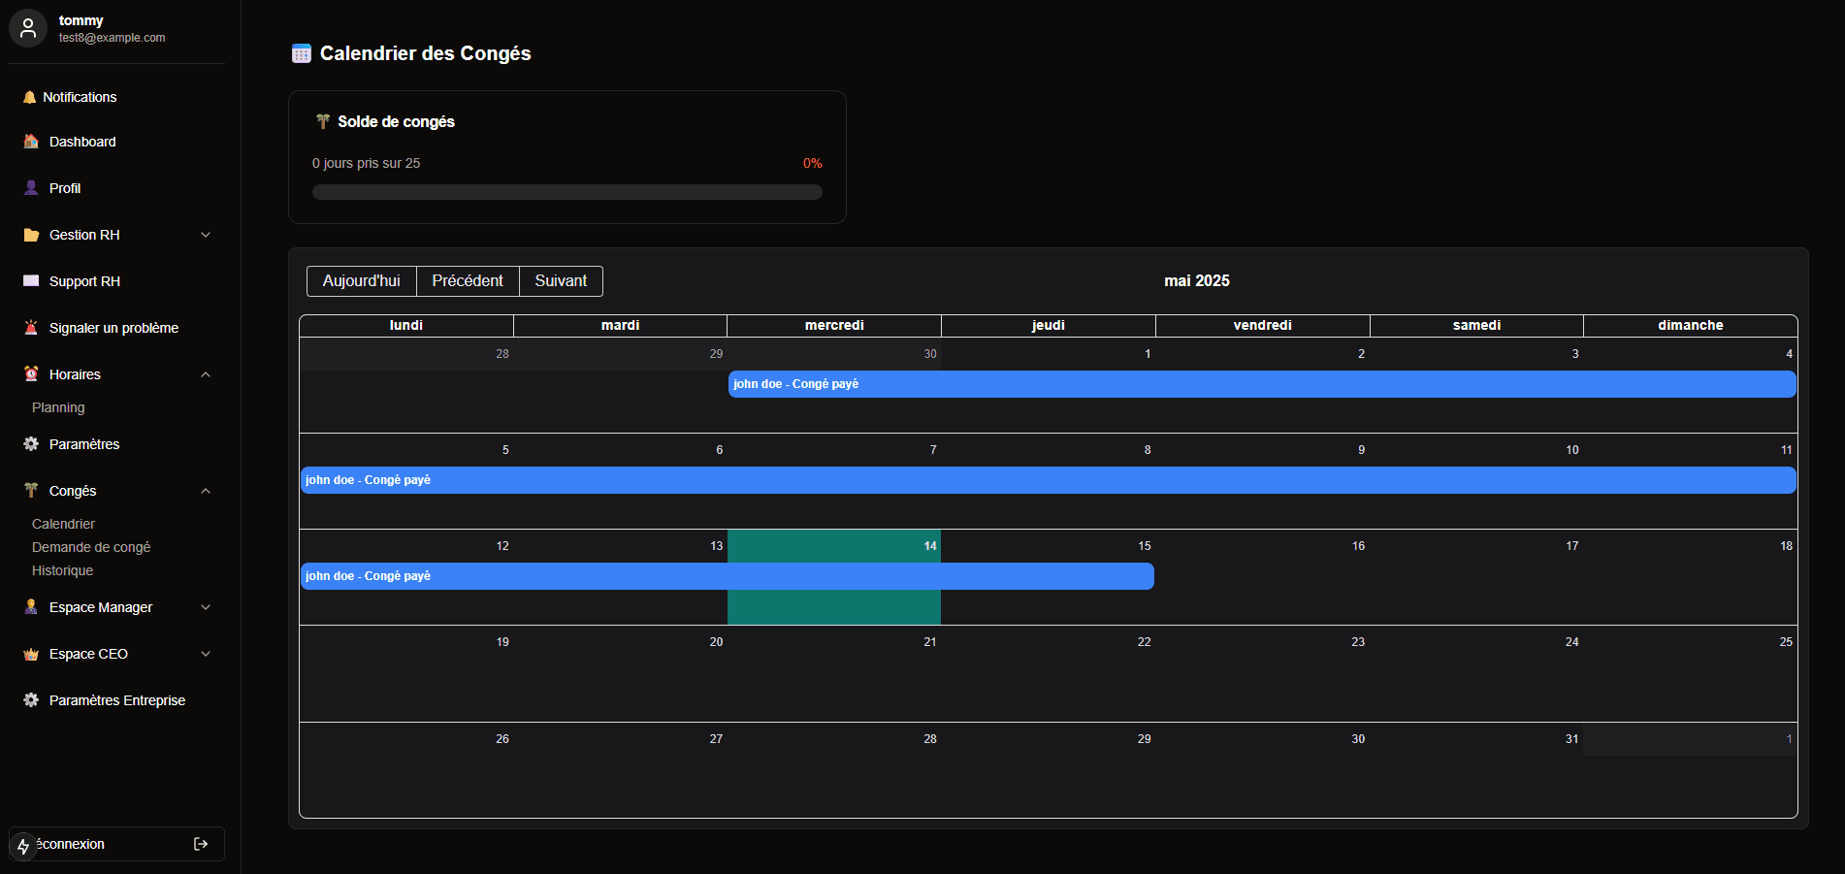Click the Aujourd'hui button

360,280
